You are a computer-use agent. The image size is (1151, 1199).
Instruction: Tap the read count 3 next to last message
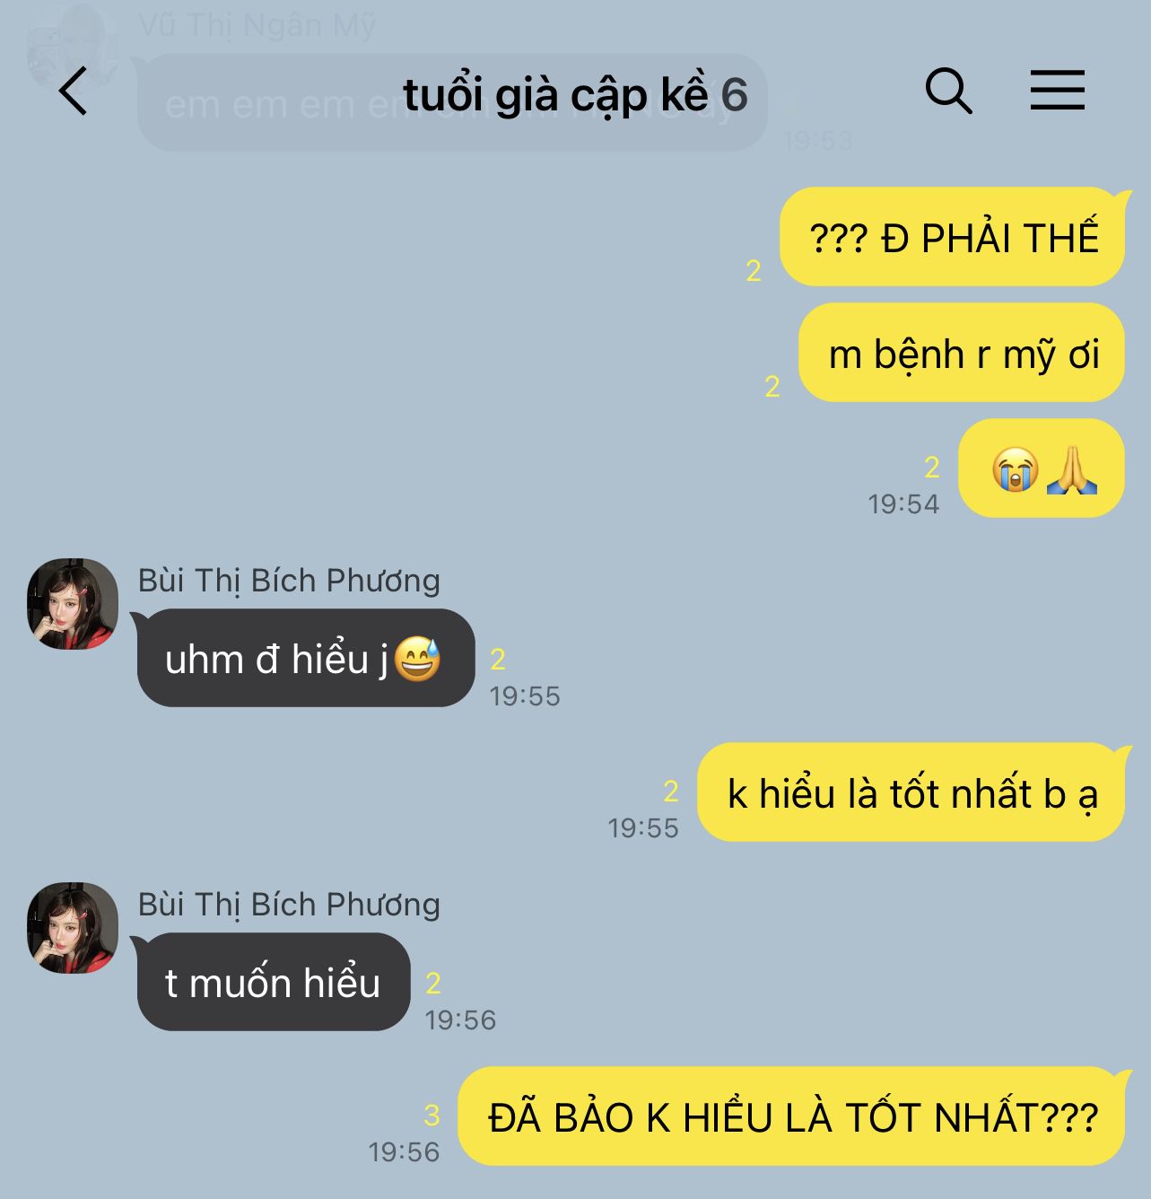pyautogui.click(x=432, y=1116)
